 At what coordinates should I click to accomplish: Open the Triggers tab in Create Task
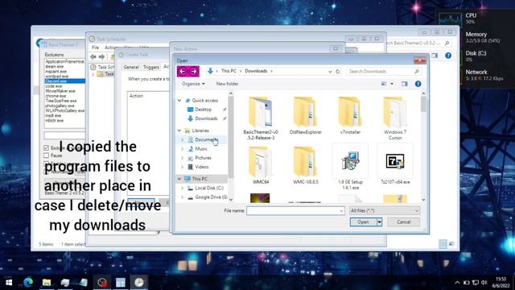150,67
